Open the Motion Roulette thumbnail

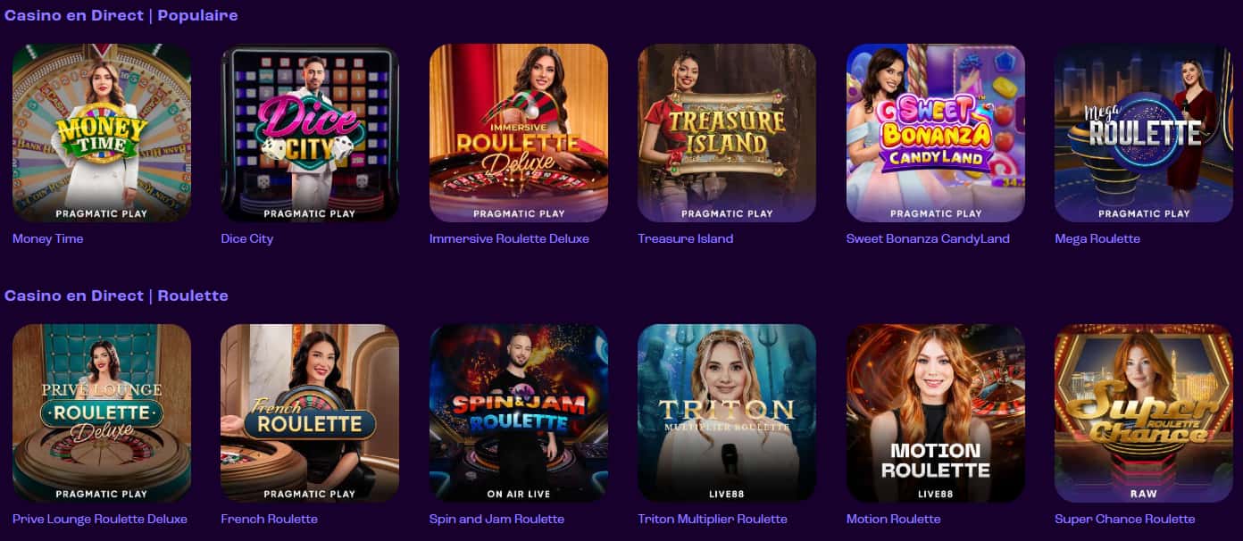936,413
